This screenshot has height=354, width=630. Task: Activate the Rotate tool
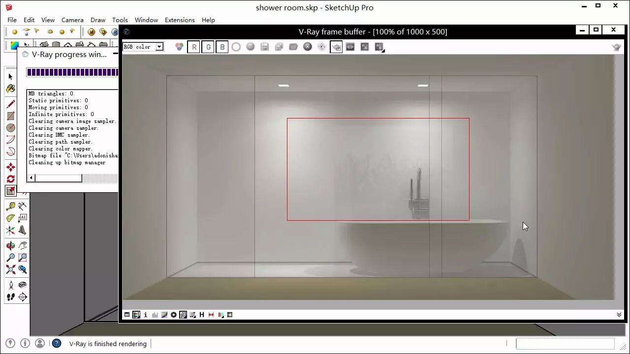point(11,179)
